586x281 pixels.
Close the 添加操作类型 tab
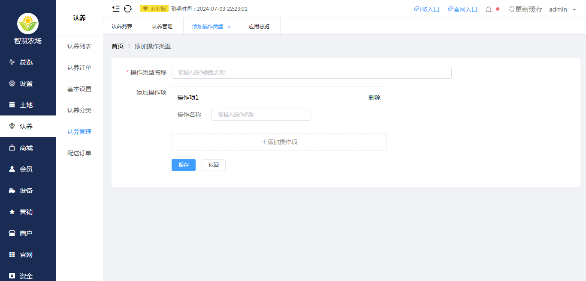pyautogui.click(x=229, y=27)
